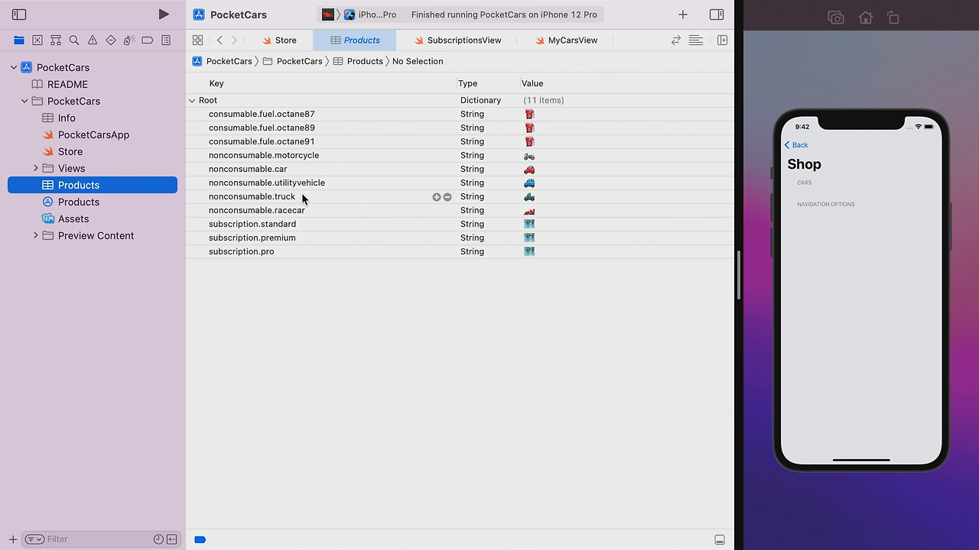Open the Source Control navigator icon
The width and height of the screenshot is (979, 550).
tap(37, 40)
